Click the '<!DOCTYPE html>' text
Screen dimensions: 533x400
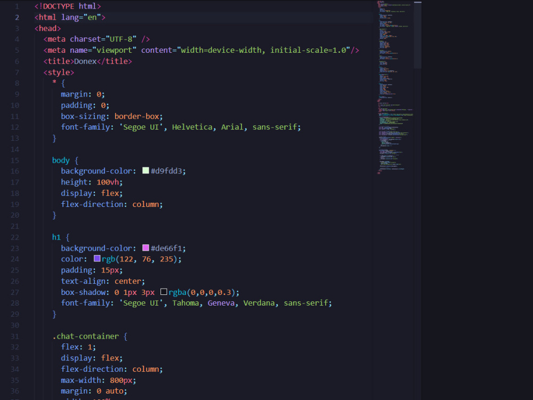(68, 6)
